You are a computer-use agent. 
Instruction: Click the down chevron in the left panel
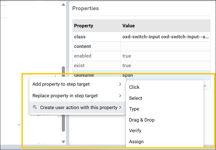coord(19,124)
